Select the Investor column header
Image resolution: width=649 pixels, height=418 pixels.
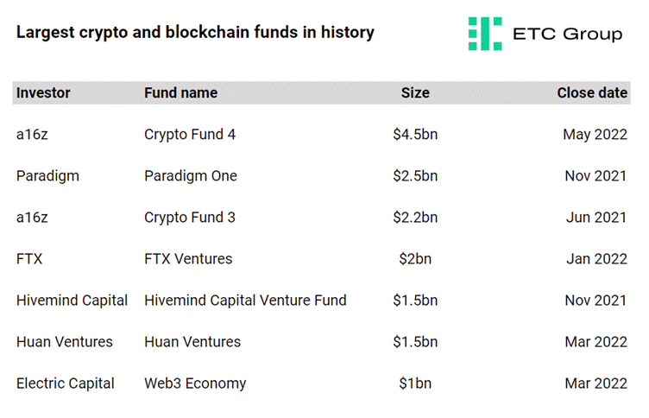tap(43, 92)
